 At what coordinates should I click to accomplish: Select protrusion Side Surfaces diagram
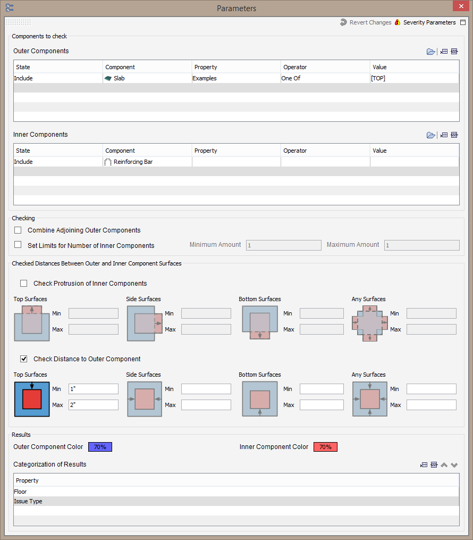(x=145, y=323)
